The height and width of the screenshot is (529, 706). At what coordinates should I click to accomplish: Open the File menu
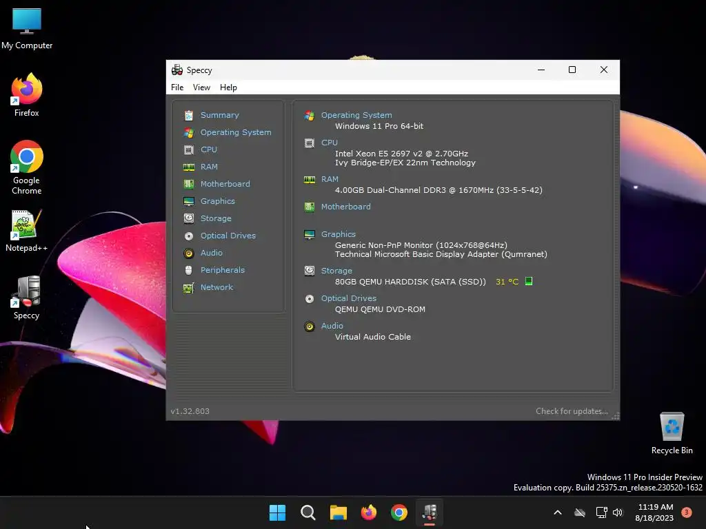[177, 87]
